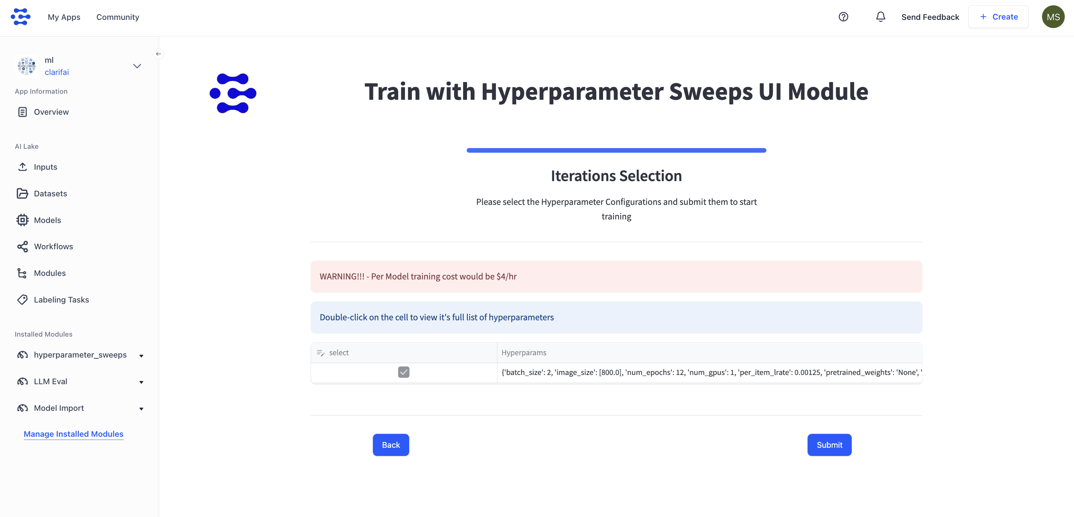Open My Apps menu item
This screenshot has height=517, width=1074.
pos(64,17)
